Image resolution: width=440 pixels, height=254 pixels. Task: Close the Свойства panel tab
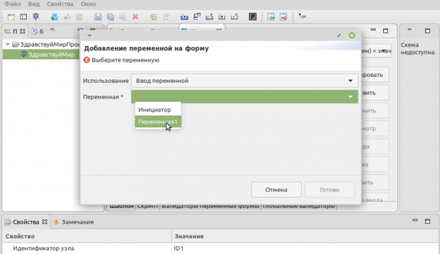[45, 222]
